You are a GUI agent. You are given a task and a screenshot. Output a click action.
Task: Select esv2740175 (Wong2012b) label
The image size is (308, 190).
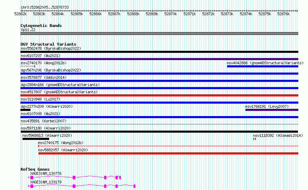(61, 143)
